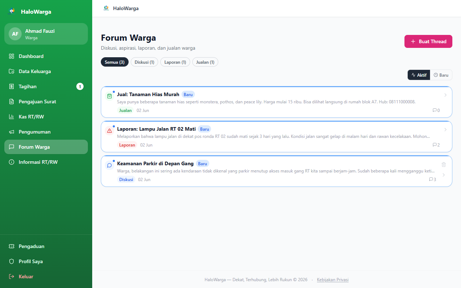Viewport: 461px width, 288px height.
Task: Sort threads by Baru
Action: pyautogui.click(x=441, y=75)
